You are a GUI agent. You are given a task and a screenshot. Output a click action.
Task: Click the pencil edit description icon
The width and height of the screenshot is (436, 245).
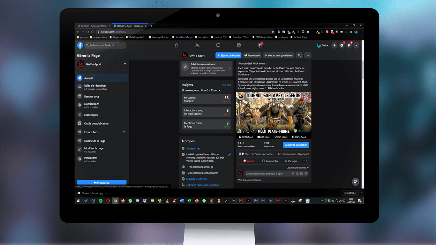point(229,154)
